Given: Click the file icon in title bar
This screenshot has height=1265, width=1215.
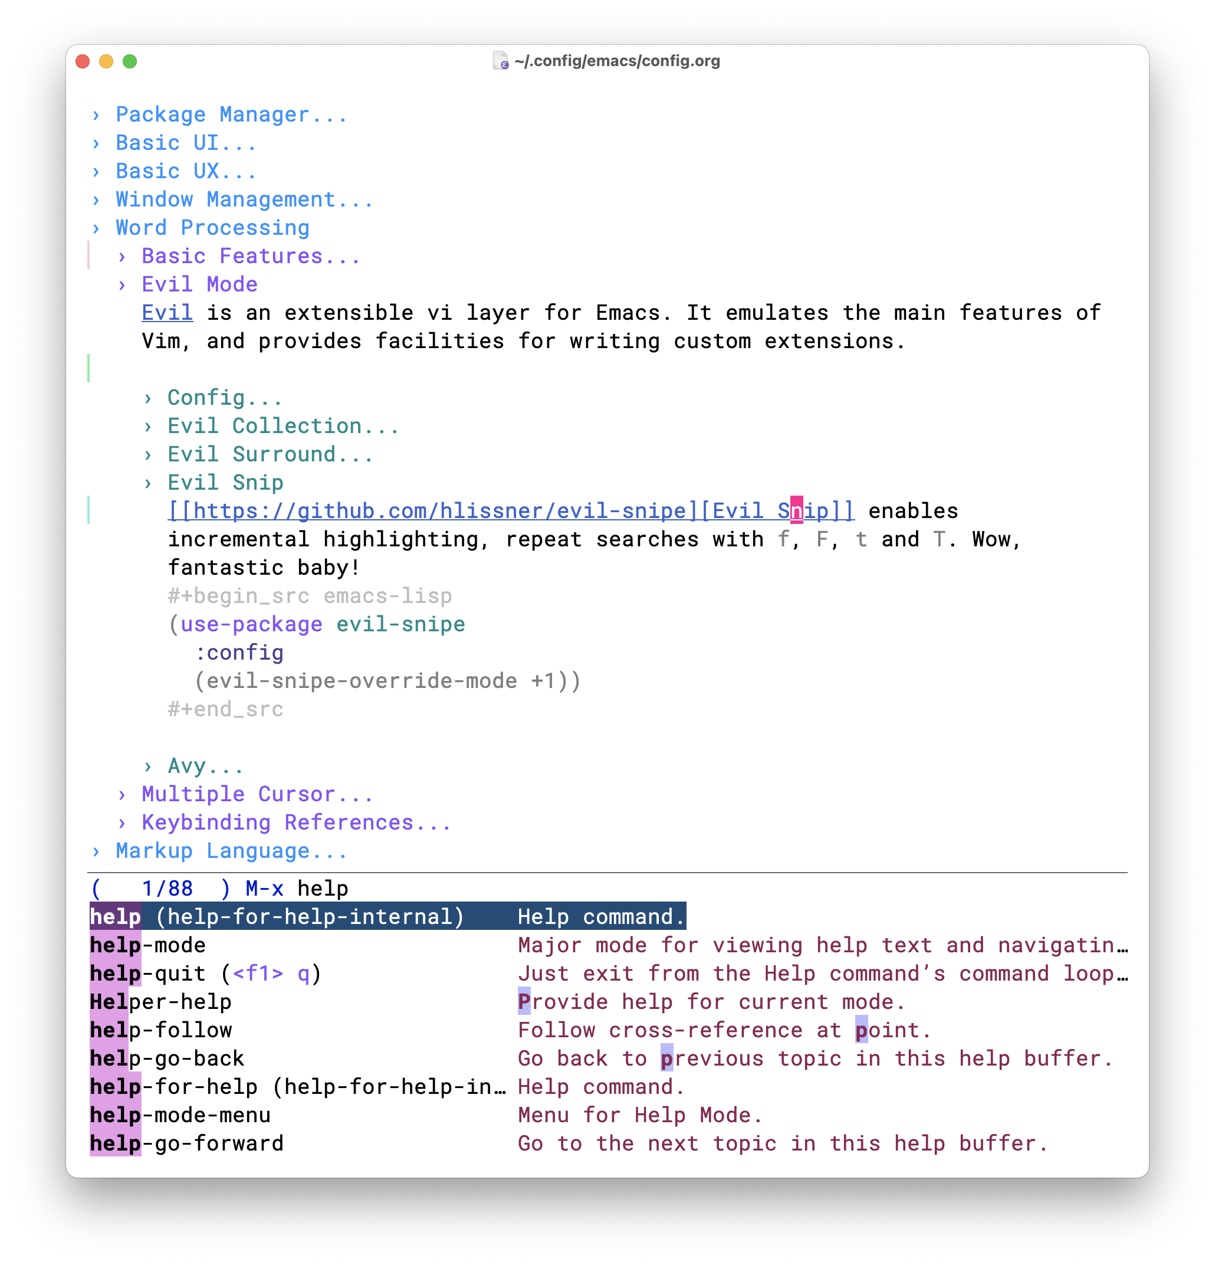Looking at the screenshot, I should 500,61.
